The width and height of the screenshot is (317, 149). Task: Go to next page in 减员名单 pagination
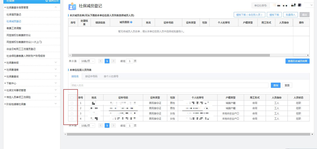click(x=113, y=61)
